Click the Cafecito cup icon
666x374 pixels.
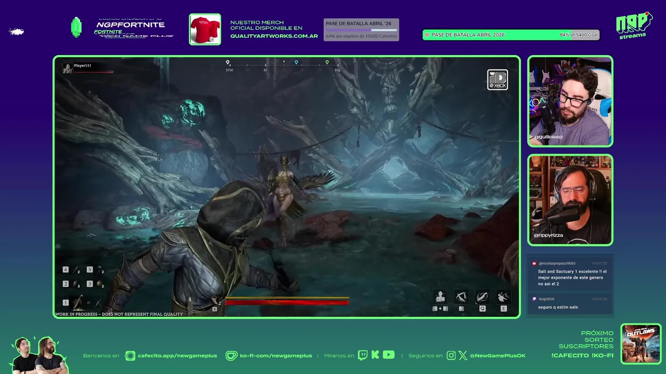coord(130,355)
